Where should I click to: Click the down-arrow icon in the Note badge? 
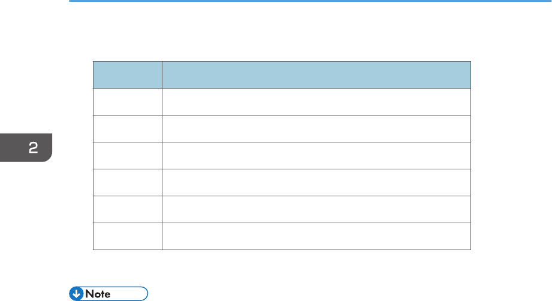[76, 293]
